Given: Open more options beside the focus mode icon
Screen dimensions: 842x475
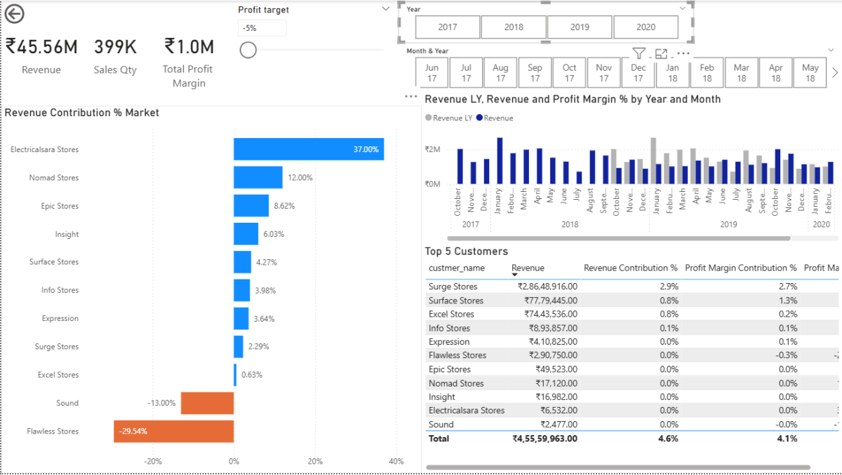Looking at the screenshot, I should point(683,53).
